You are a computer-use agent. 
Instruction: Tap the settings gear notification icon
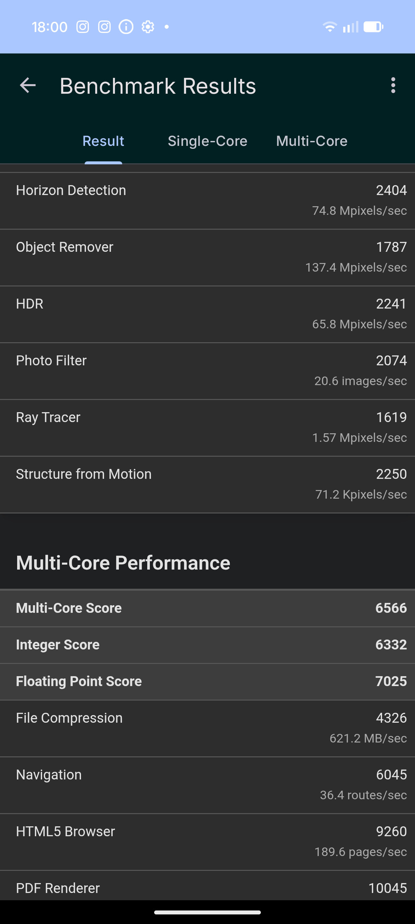coord(148,27)
